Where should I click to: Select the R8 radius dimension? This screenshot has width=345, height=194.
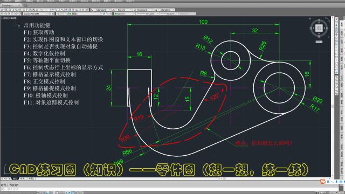(204, 73)
